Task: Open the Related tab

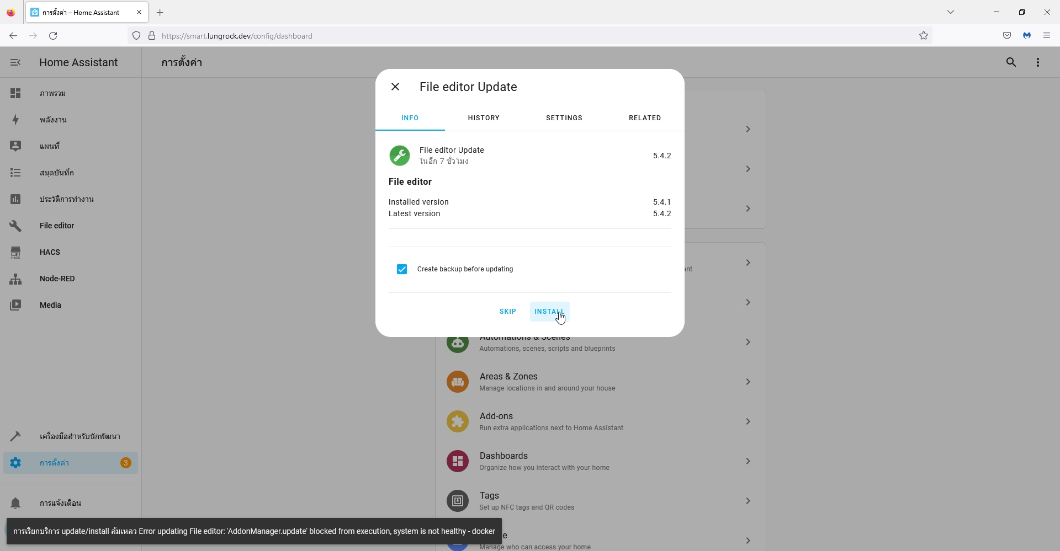Action: coord(645,118)
